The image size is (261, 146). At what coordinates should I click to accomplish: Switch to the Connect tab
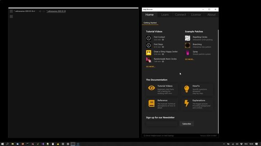click(180, 15)
